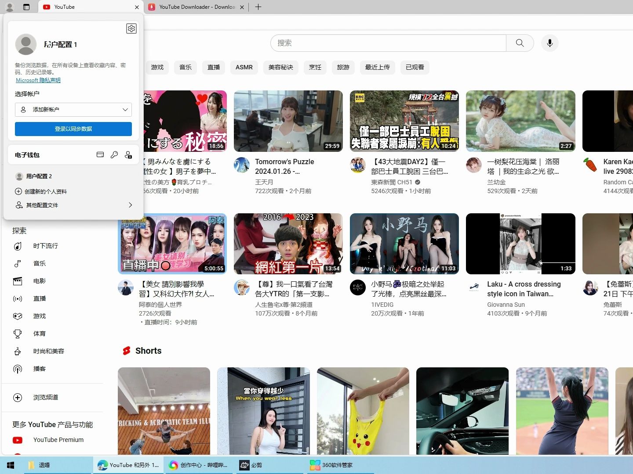Click 王天月 channel avatar
Screen dimensions: 633x474
[x=242, y=165]
